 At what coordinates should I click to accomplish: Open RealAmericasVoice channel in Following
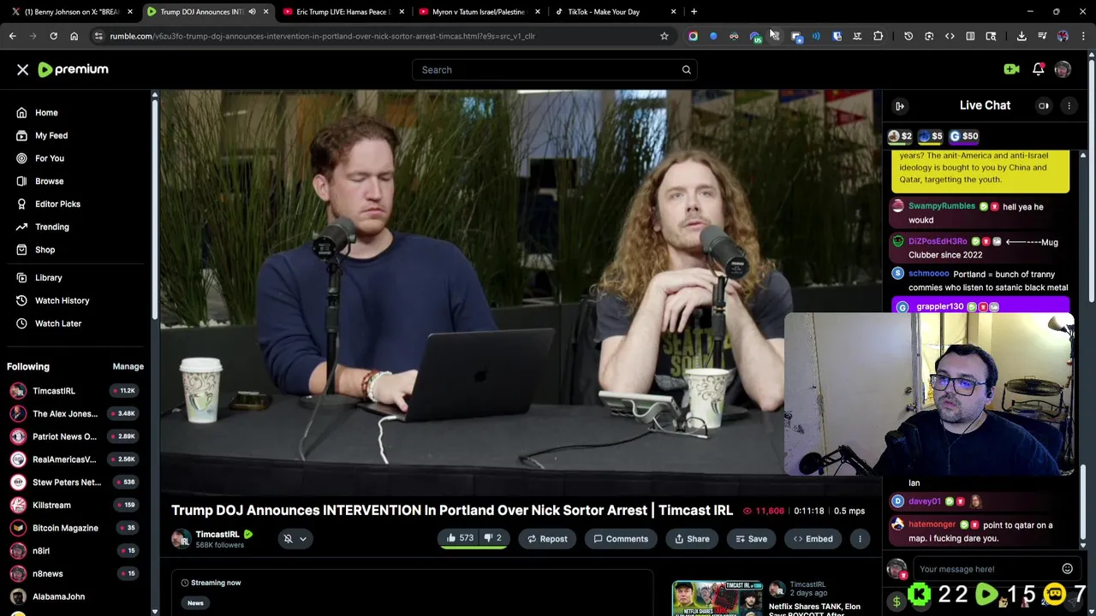[x=64, y=459]
